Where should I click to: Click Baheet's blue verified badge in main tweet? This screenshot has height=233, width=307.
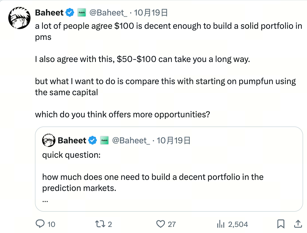click(x=70, y=12)
